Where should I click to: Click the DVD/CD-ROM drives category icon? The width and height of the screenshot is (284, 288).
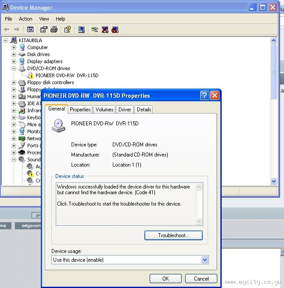(22, 68)
